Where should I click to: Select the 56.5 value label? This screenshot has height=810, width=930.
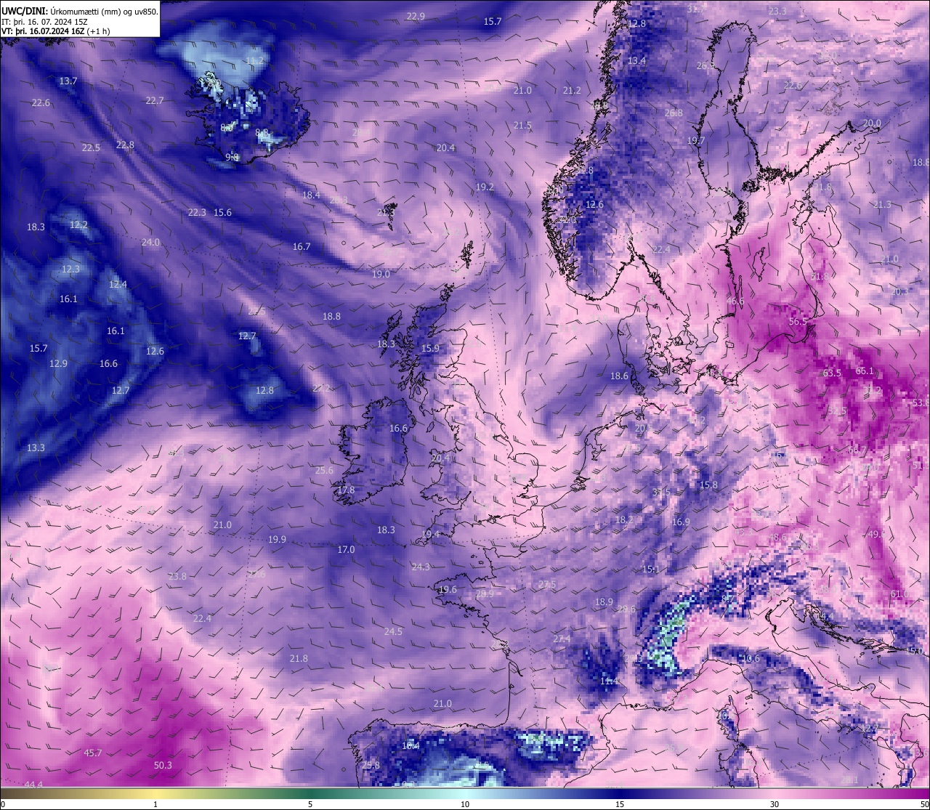[798, 321]
